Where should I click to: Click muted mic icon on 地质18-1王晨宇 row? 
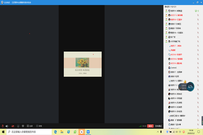(x=198, y=20)
